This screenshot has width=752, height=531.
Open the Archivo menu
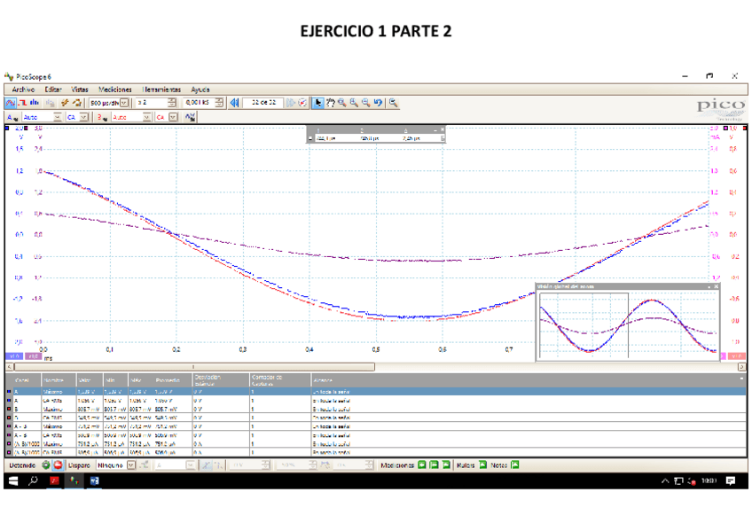(x=23, y=90)
